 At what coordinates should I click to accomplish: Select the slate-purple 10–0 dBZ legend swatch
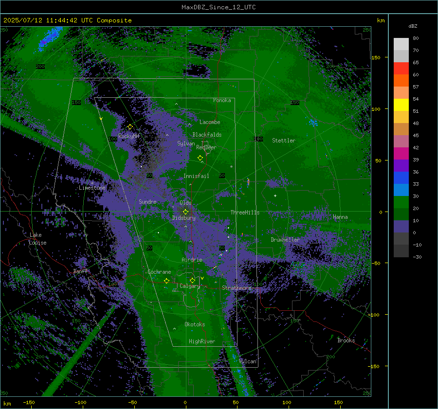pos(401,227)
